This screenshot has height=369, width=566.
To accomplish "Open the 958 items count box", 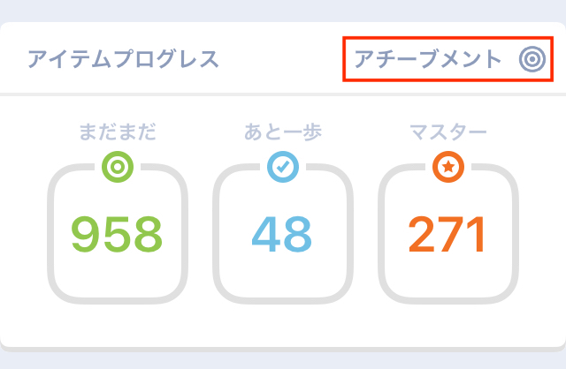I will point(118,234).
